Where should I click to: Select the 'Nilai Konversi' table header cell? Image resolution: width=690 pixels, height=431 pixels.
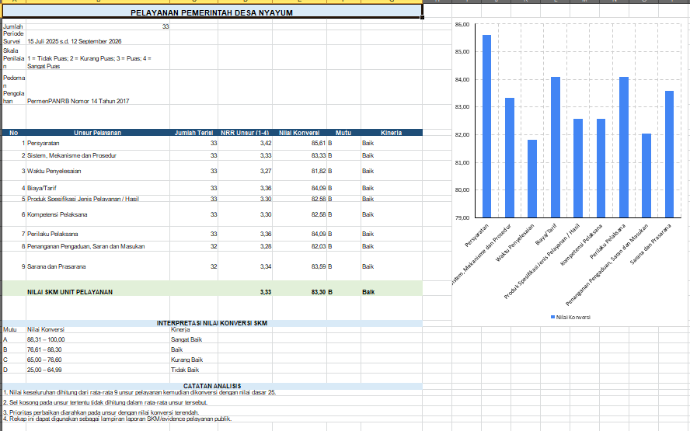pos(299,132)
